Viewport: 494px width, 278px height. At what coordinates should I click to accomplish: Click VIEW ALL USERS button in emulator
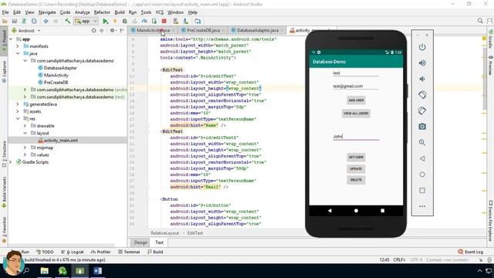coord(356,114)
